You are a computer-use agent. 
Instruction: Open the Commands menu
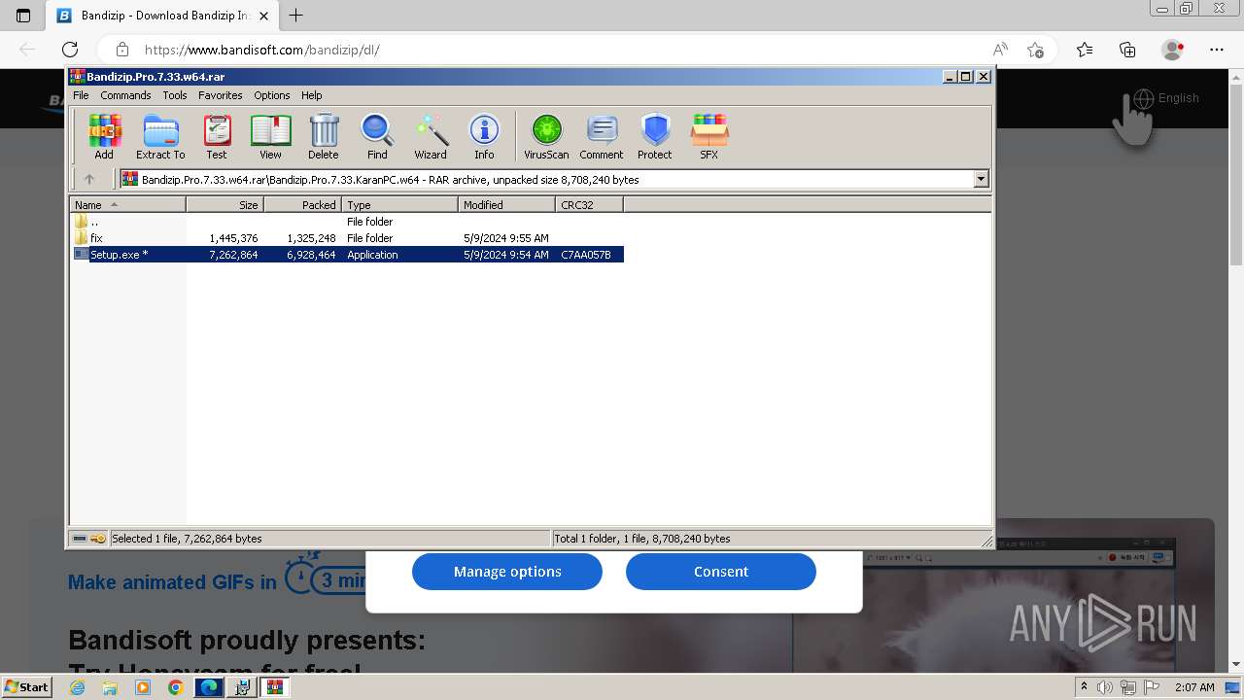click(125, 95)
